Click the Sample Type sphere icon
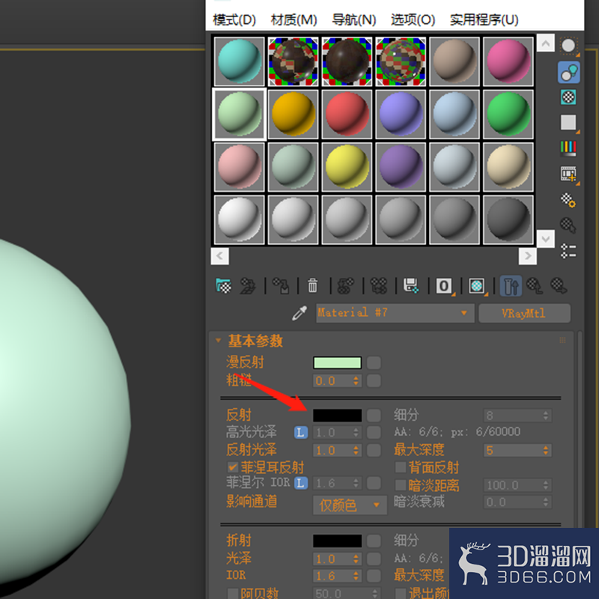 point(568,46)
